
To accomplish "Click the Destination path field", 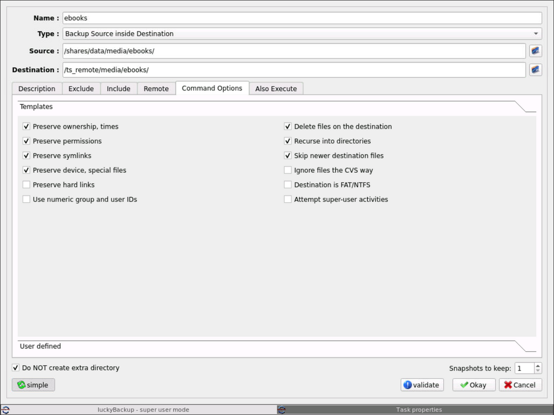I will point(294,70).
